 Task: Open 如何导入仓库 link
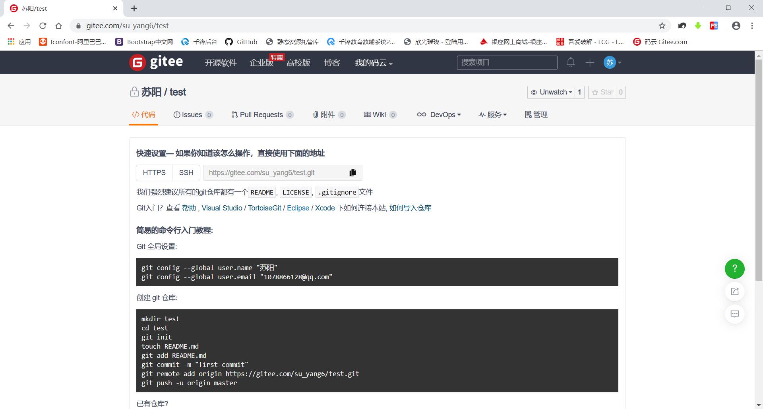point(410,208)
